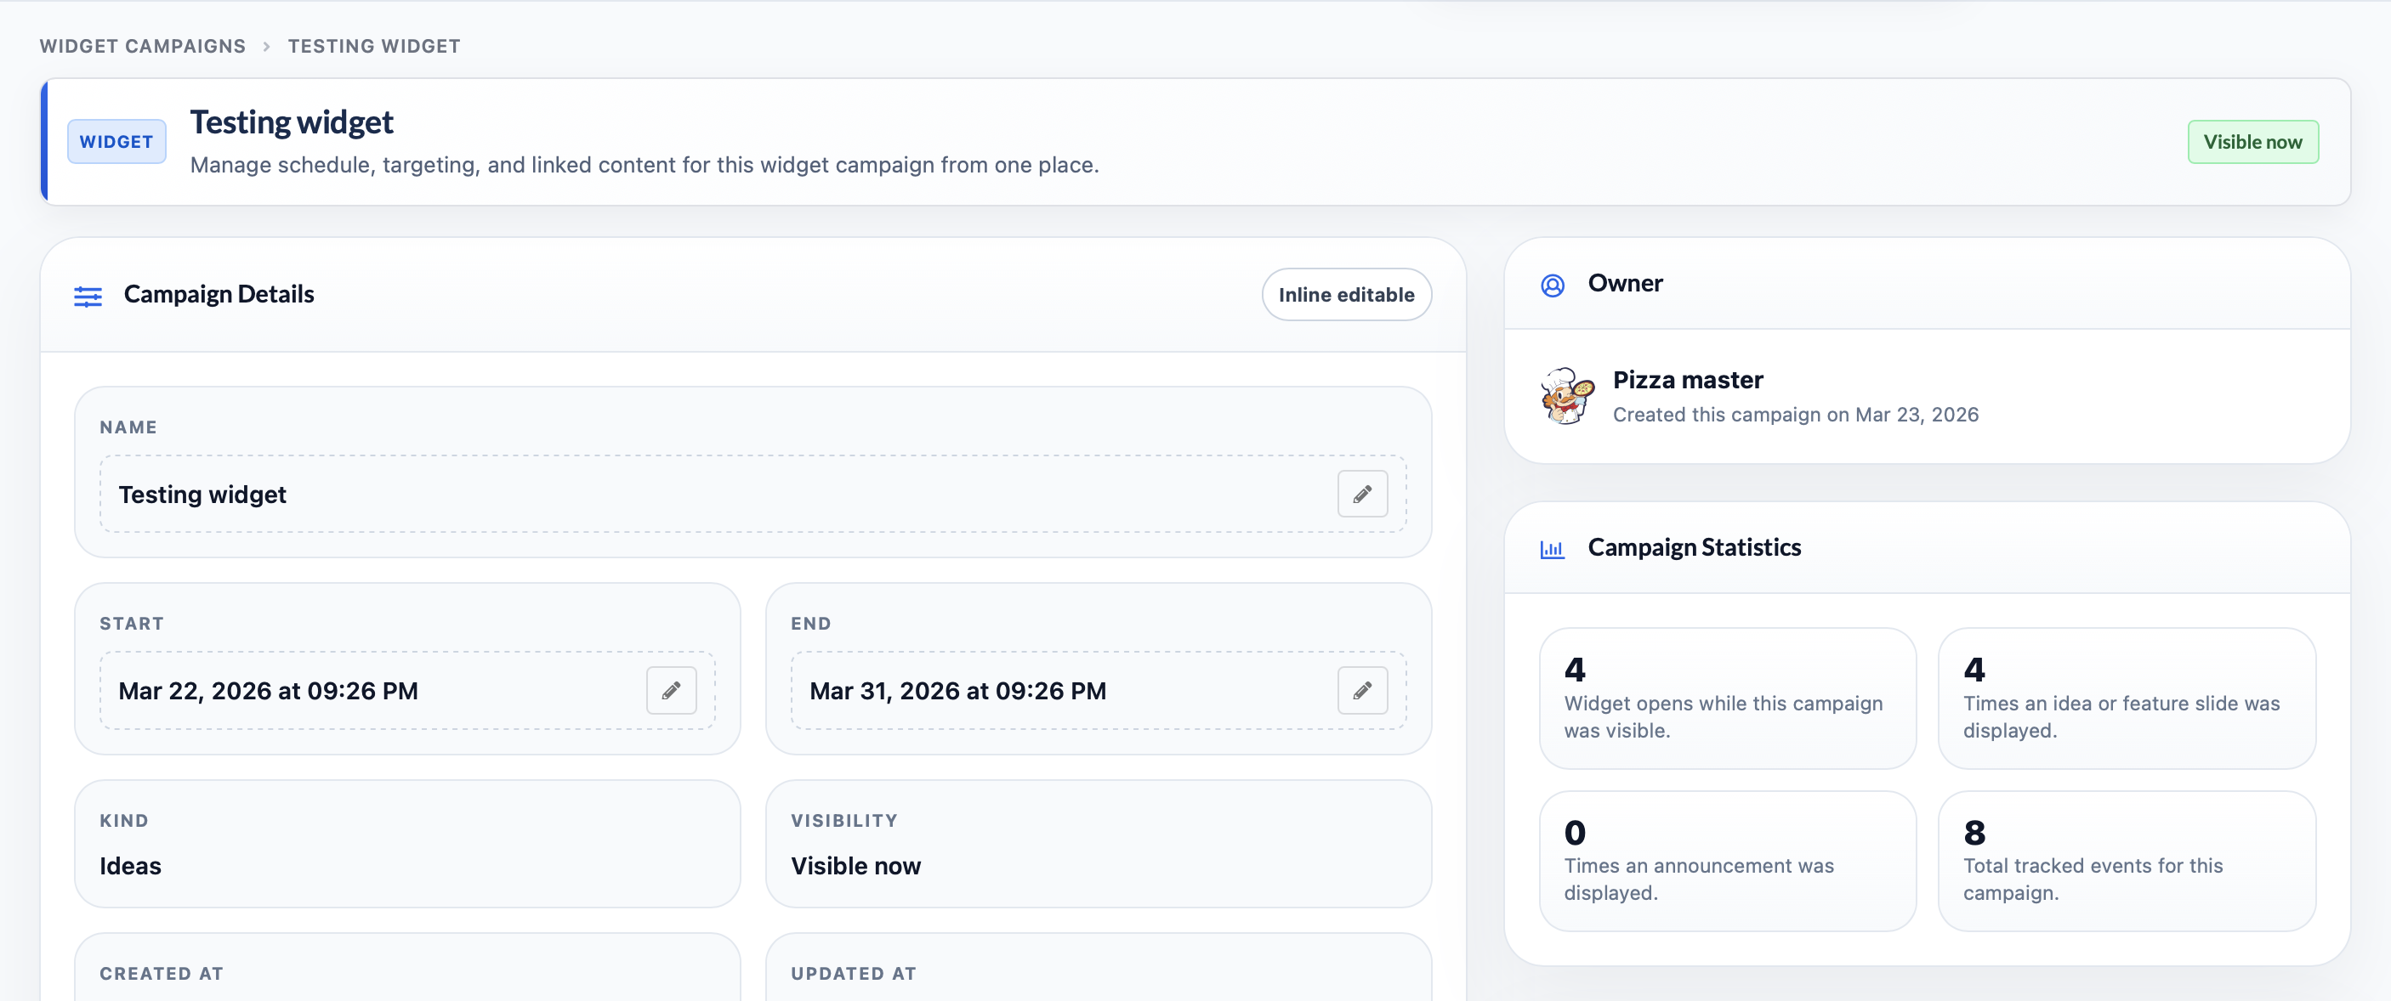Open the Widget Campaigns breadcrumb link
The height and width of the screenshot is (1001, 2391).
point(142,47)
